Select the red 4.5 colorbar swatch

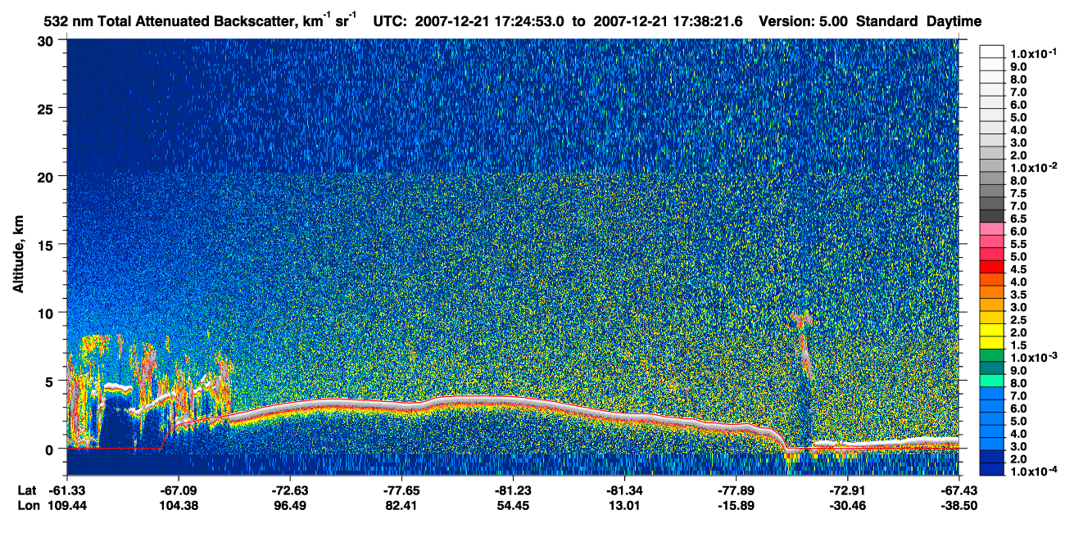tap(992, 266)
